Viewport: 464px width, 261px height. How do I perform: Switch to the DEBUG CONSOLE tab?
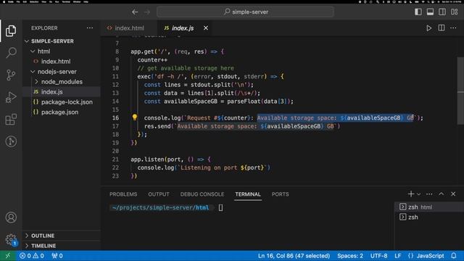[202, 194]
